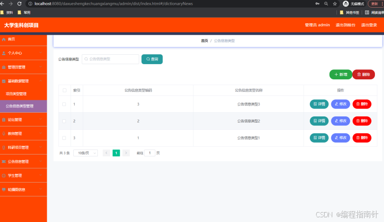Click the icon beside 基础数据管理
Screen dimensions: 384x222
click(x=4, y=81)
